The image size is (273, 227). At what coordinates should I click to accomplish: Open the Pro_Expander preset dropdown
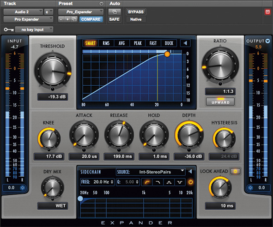pos(81,12)
